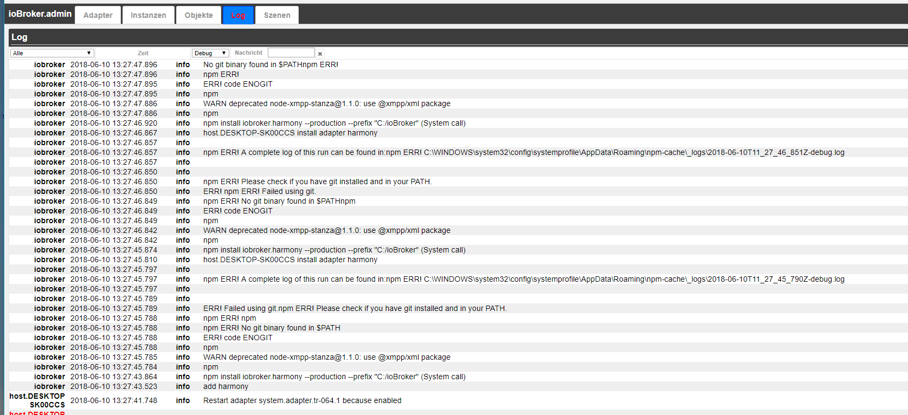Clear the Nachricht filter with the x icon

coord(320,54)
